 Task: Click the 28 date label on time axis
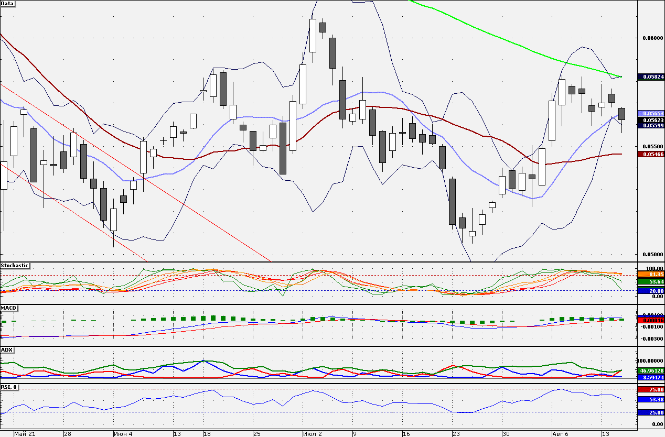point(68,434)
